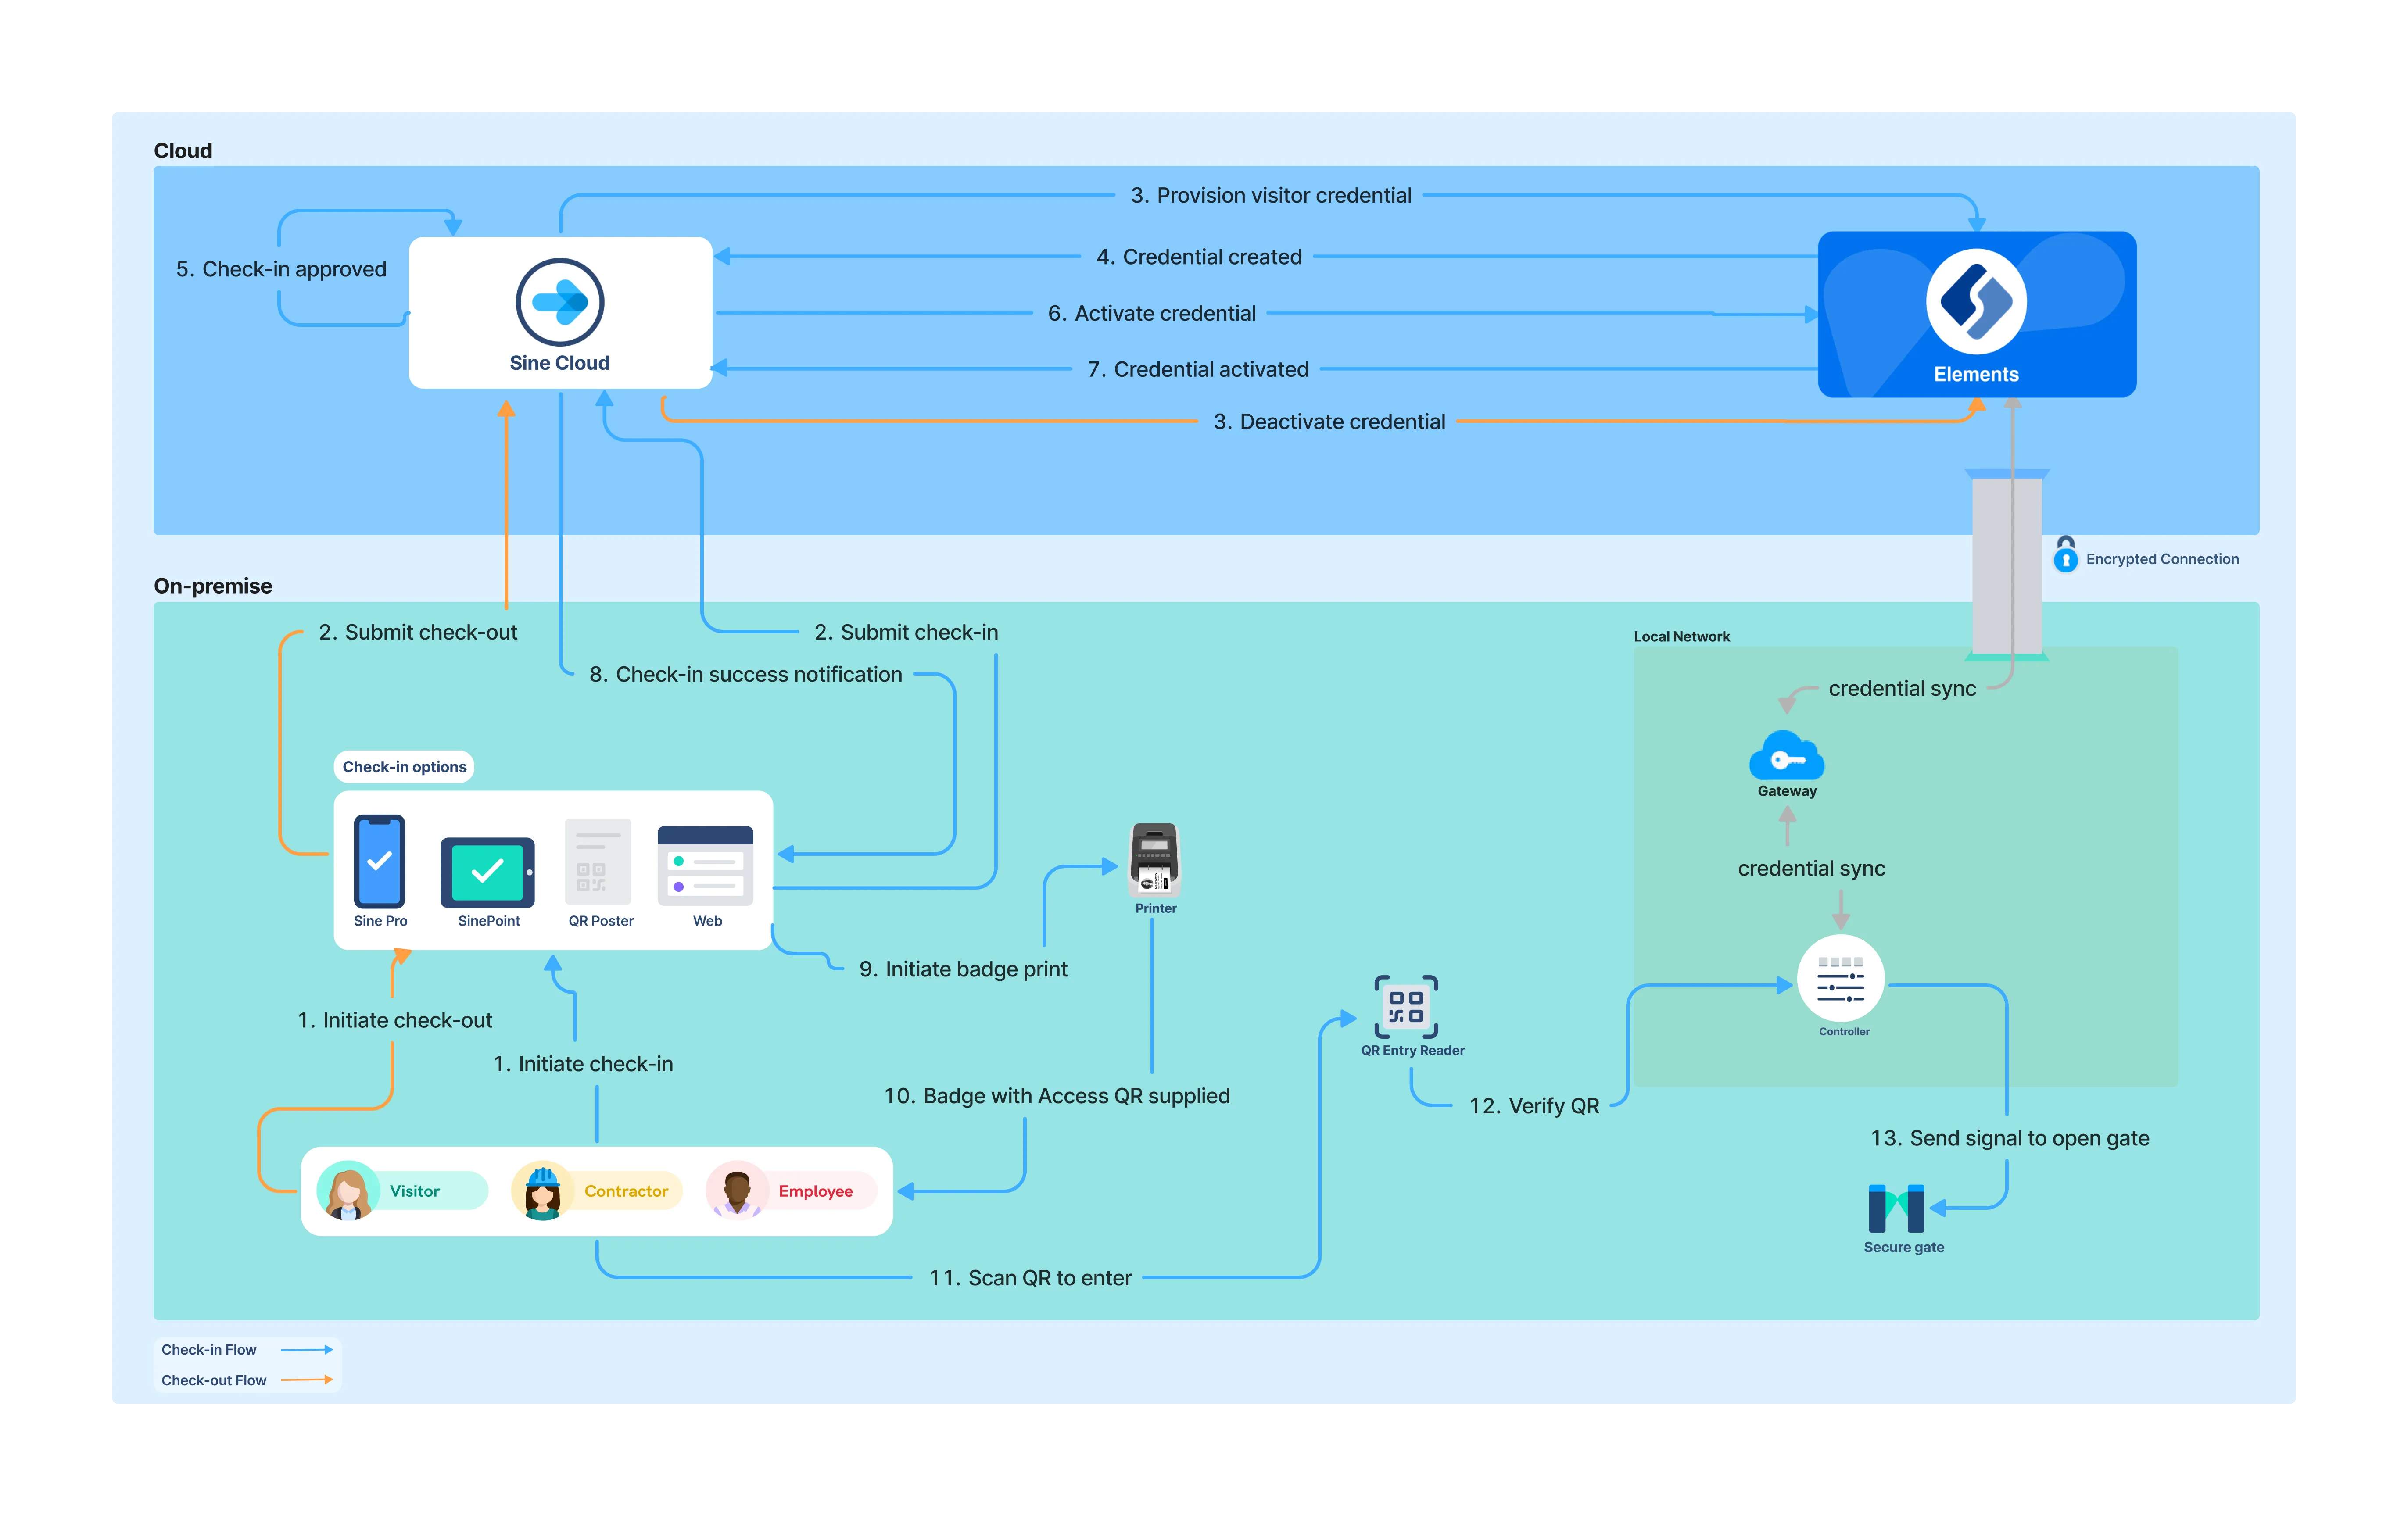Click the Controller icon
This screenshot has width=2408, height=1516.
(1841, 979)
